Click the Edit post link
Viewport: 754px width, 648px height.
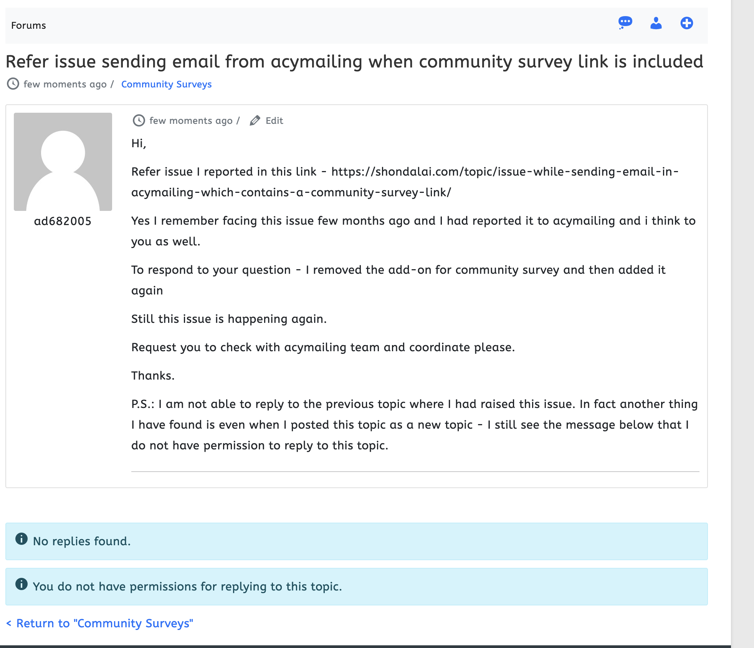(x=274, y=121)
